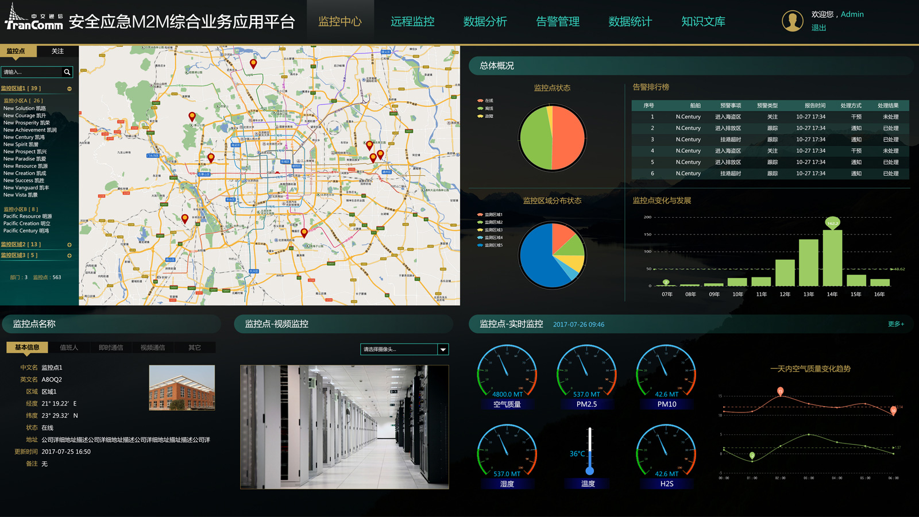Click the H2S gauge dial
919x517 pixels.
(665, 452)
